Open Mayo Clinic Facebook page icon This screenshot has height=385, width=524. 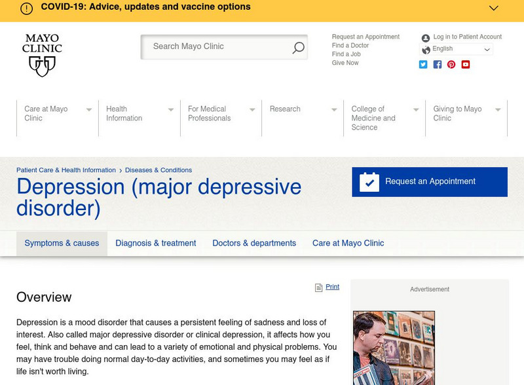[x=438, y=65]
